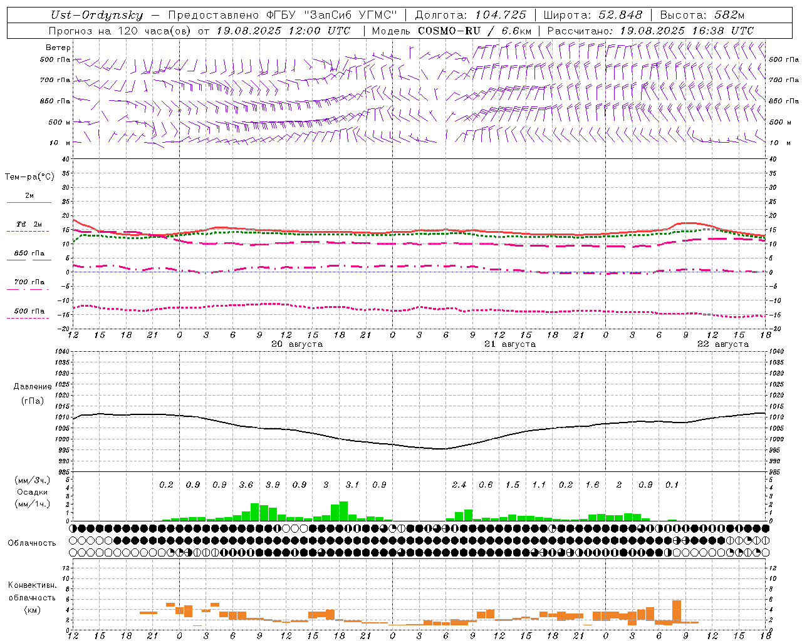This screenshot has height=641, width=802.
Task: Click the Ust-Ordynsky station title
Action: (x=96, y=15)
